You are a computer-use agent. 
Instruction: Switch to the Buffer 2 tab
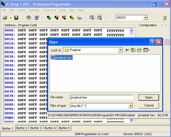click(x=22, y=128)
